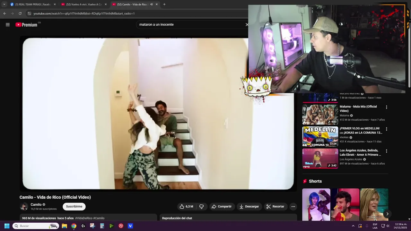Open network tray icon
This screenshot has width=411, height=231.
[x=383, y=226]
